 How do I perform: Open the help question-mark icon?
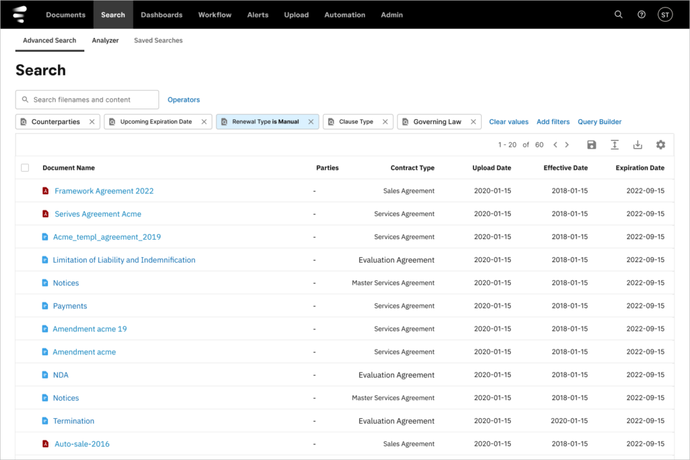[641, 13]
